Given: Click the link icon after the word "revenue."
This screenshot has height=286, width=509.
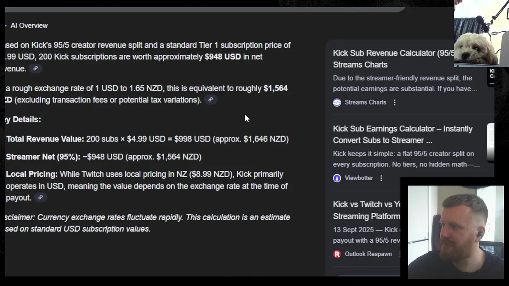Looking at the screenshot, I should click(35, 68).
